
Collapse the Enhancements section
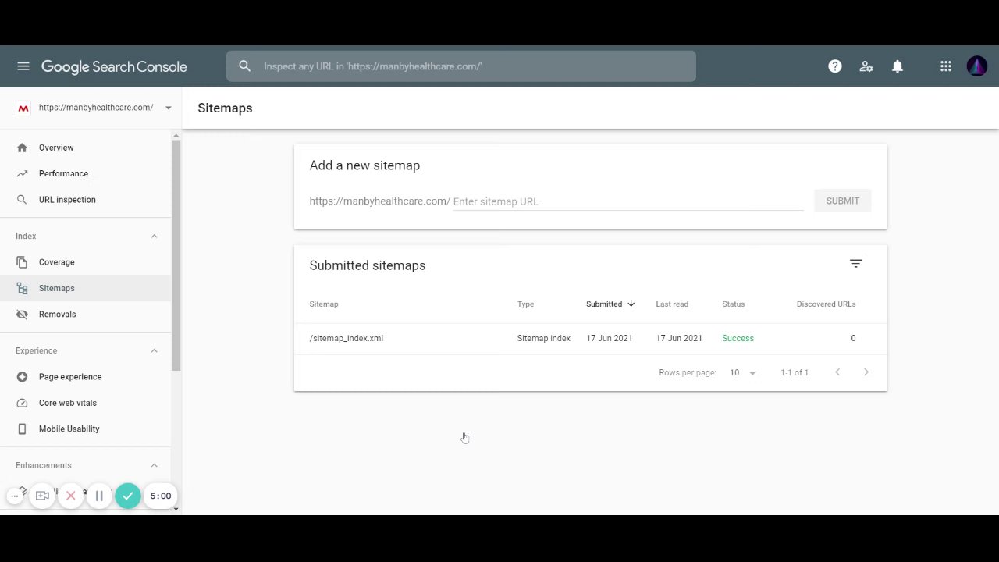[x=154, y=465]
